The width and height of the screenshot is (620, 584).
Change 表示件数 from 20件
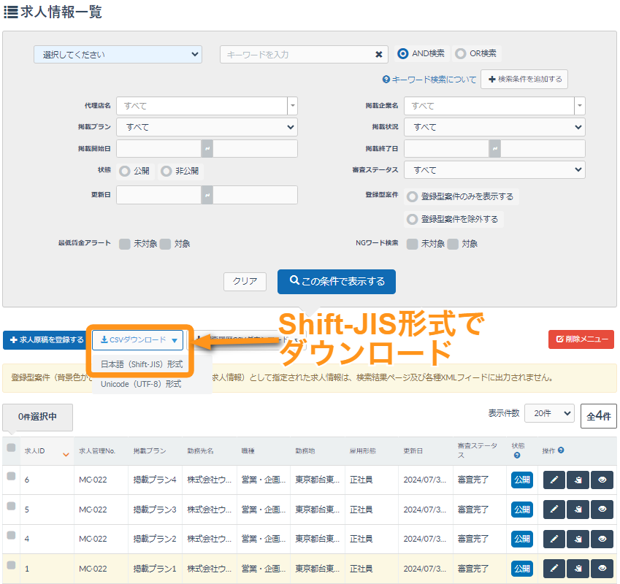pyautogui.click(x=549, y=413)
